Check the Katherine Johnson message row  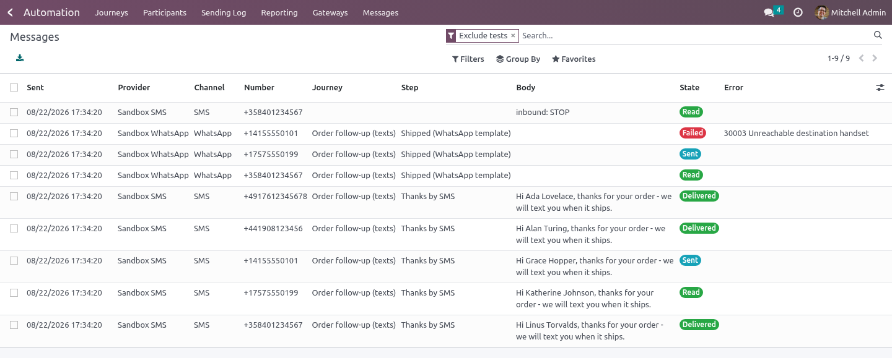[x=14, y=293]
